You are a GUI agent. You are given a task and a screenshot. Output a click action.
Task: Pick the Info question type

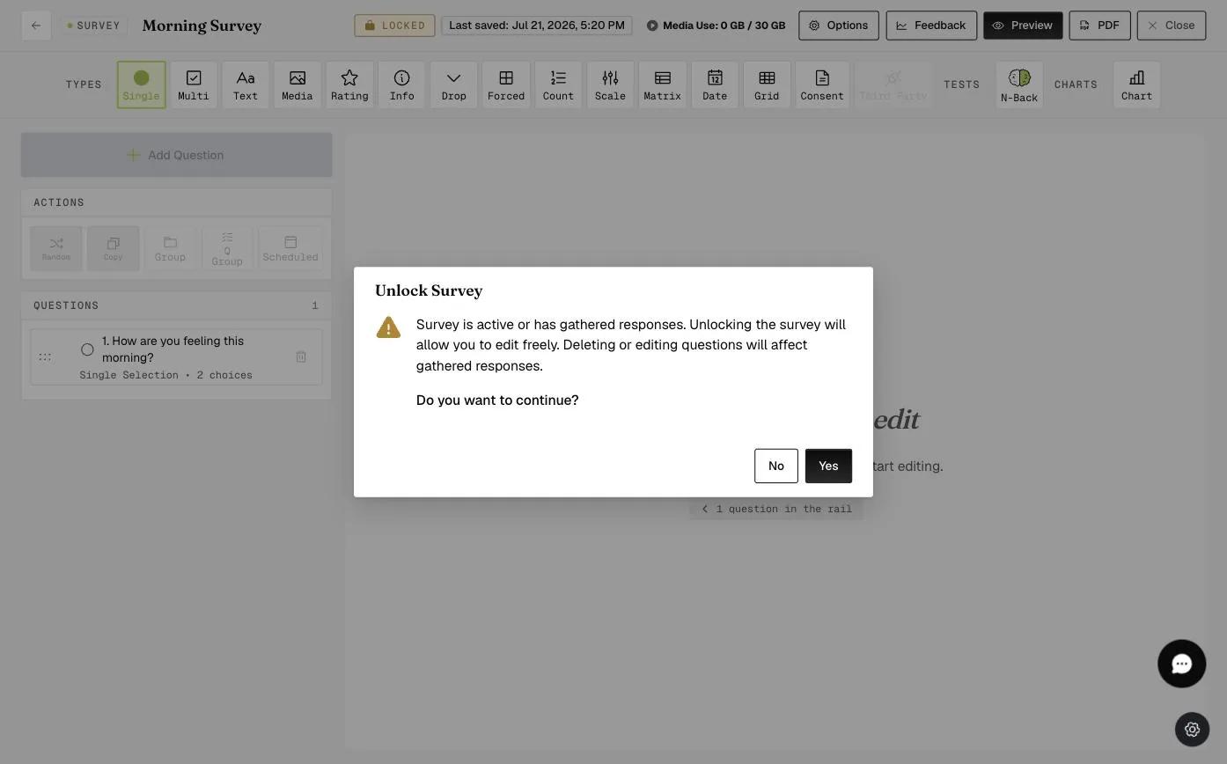[x=401, y=84]
